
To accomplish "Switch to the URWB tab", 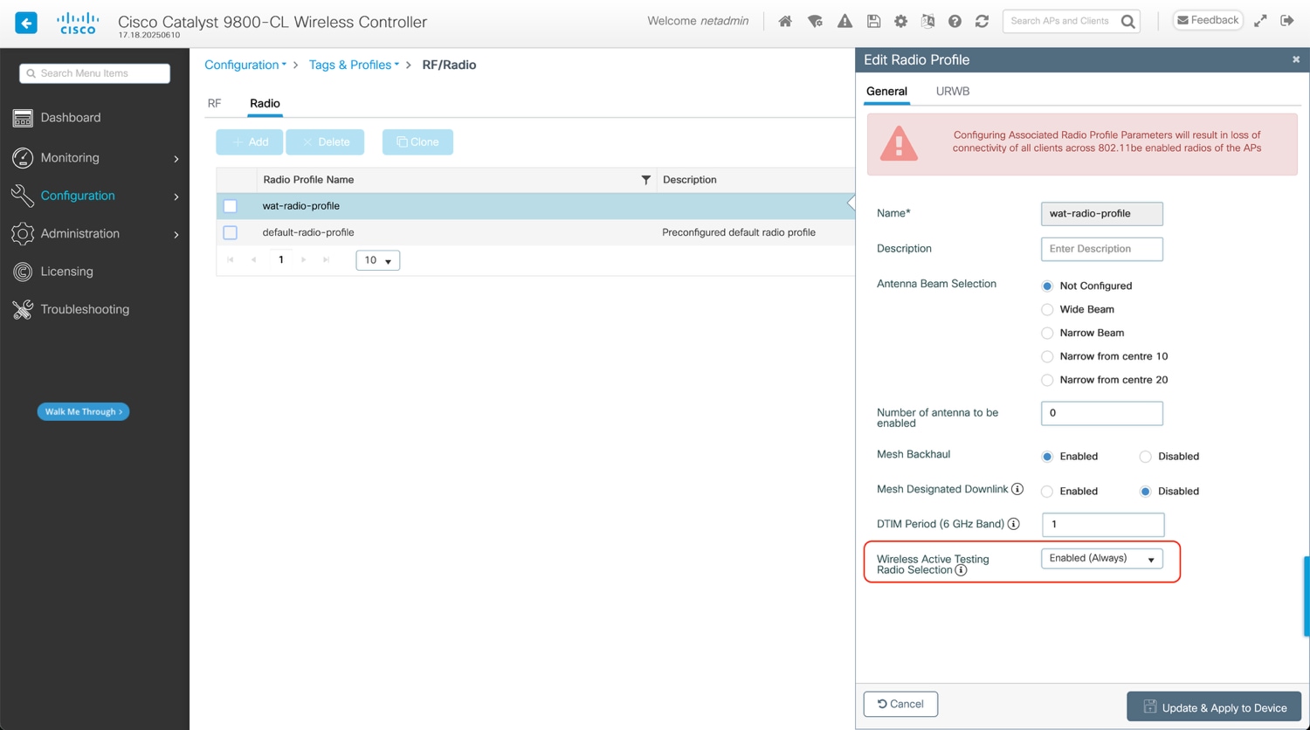I will 952,91.
